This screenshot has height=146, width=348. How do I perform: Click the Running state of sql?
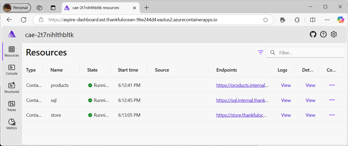98,100
